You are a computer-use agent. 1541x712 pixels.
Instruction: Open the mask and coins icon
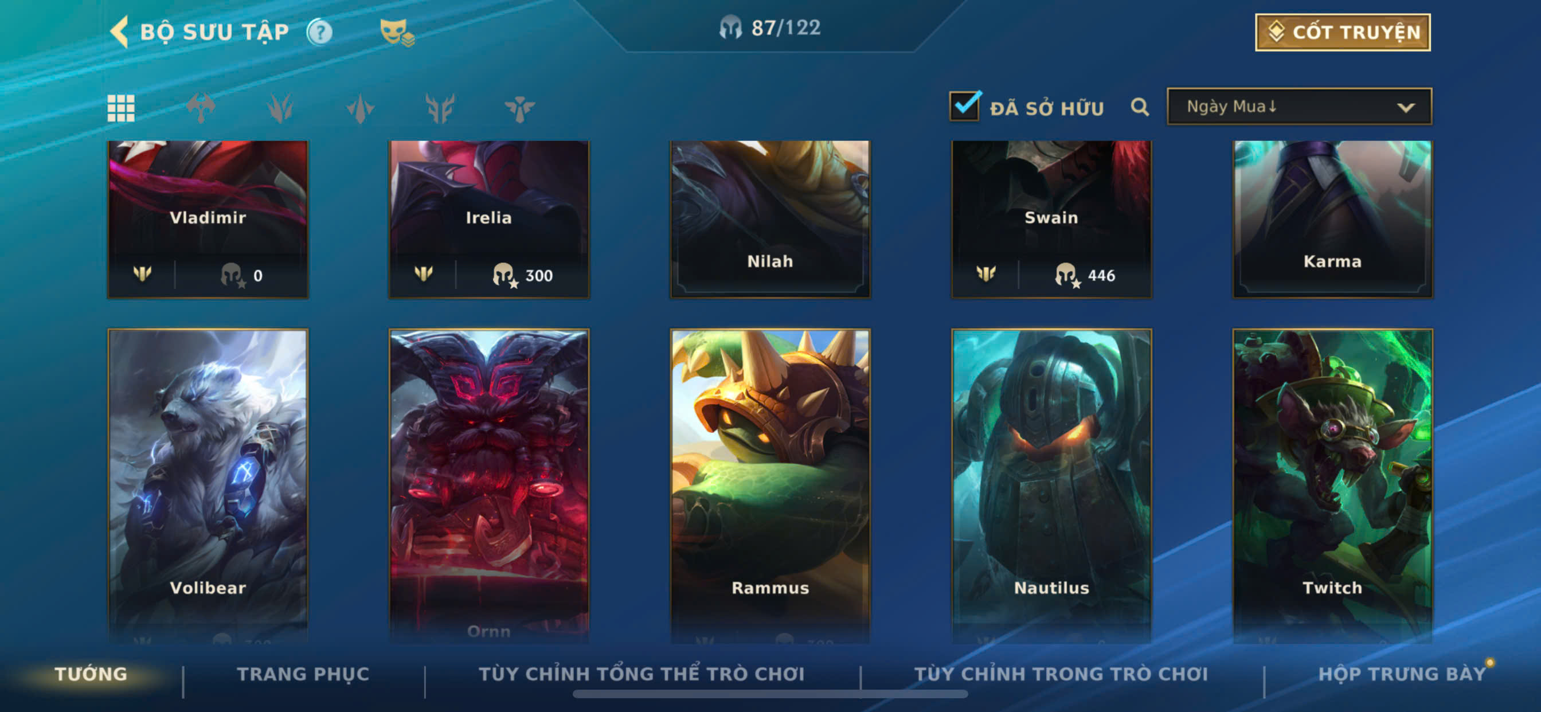tap(397, 32)
